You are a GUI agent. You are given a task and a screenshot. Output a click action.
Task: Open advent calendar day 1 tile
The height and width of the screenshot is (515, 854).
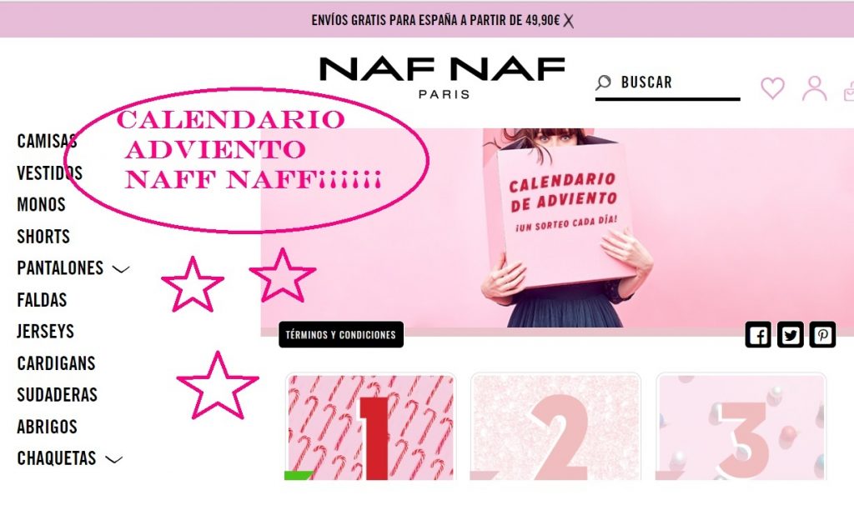370,427
